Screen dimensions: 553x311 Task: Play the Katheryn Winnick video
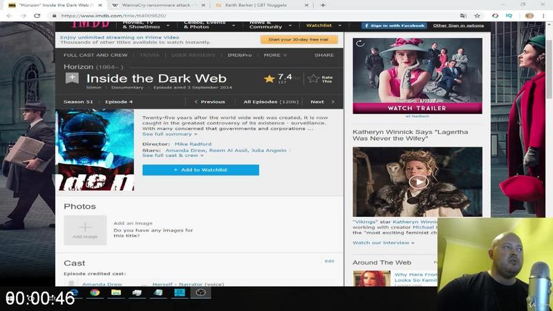tap(419, 182)
